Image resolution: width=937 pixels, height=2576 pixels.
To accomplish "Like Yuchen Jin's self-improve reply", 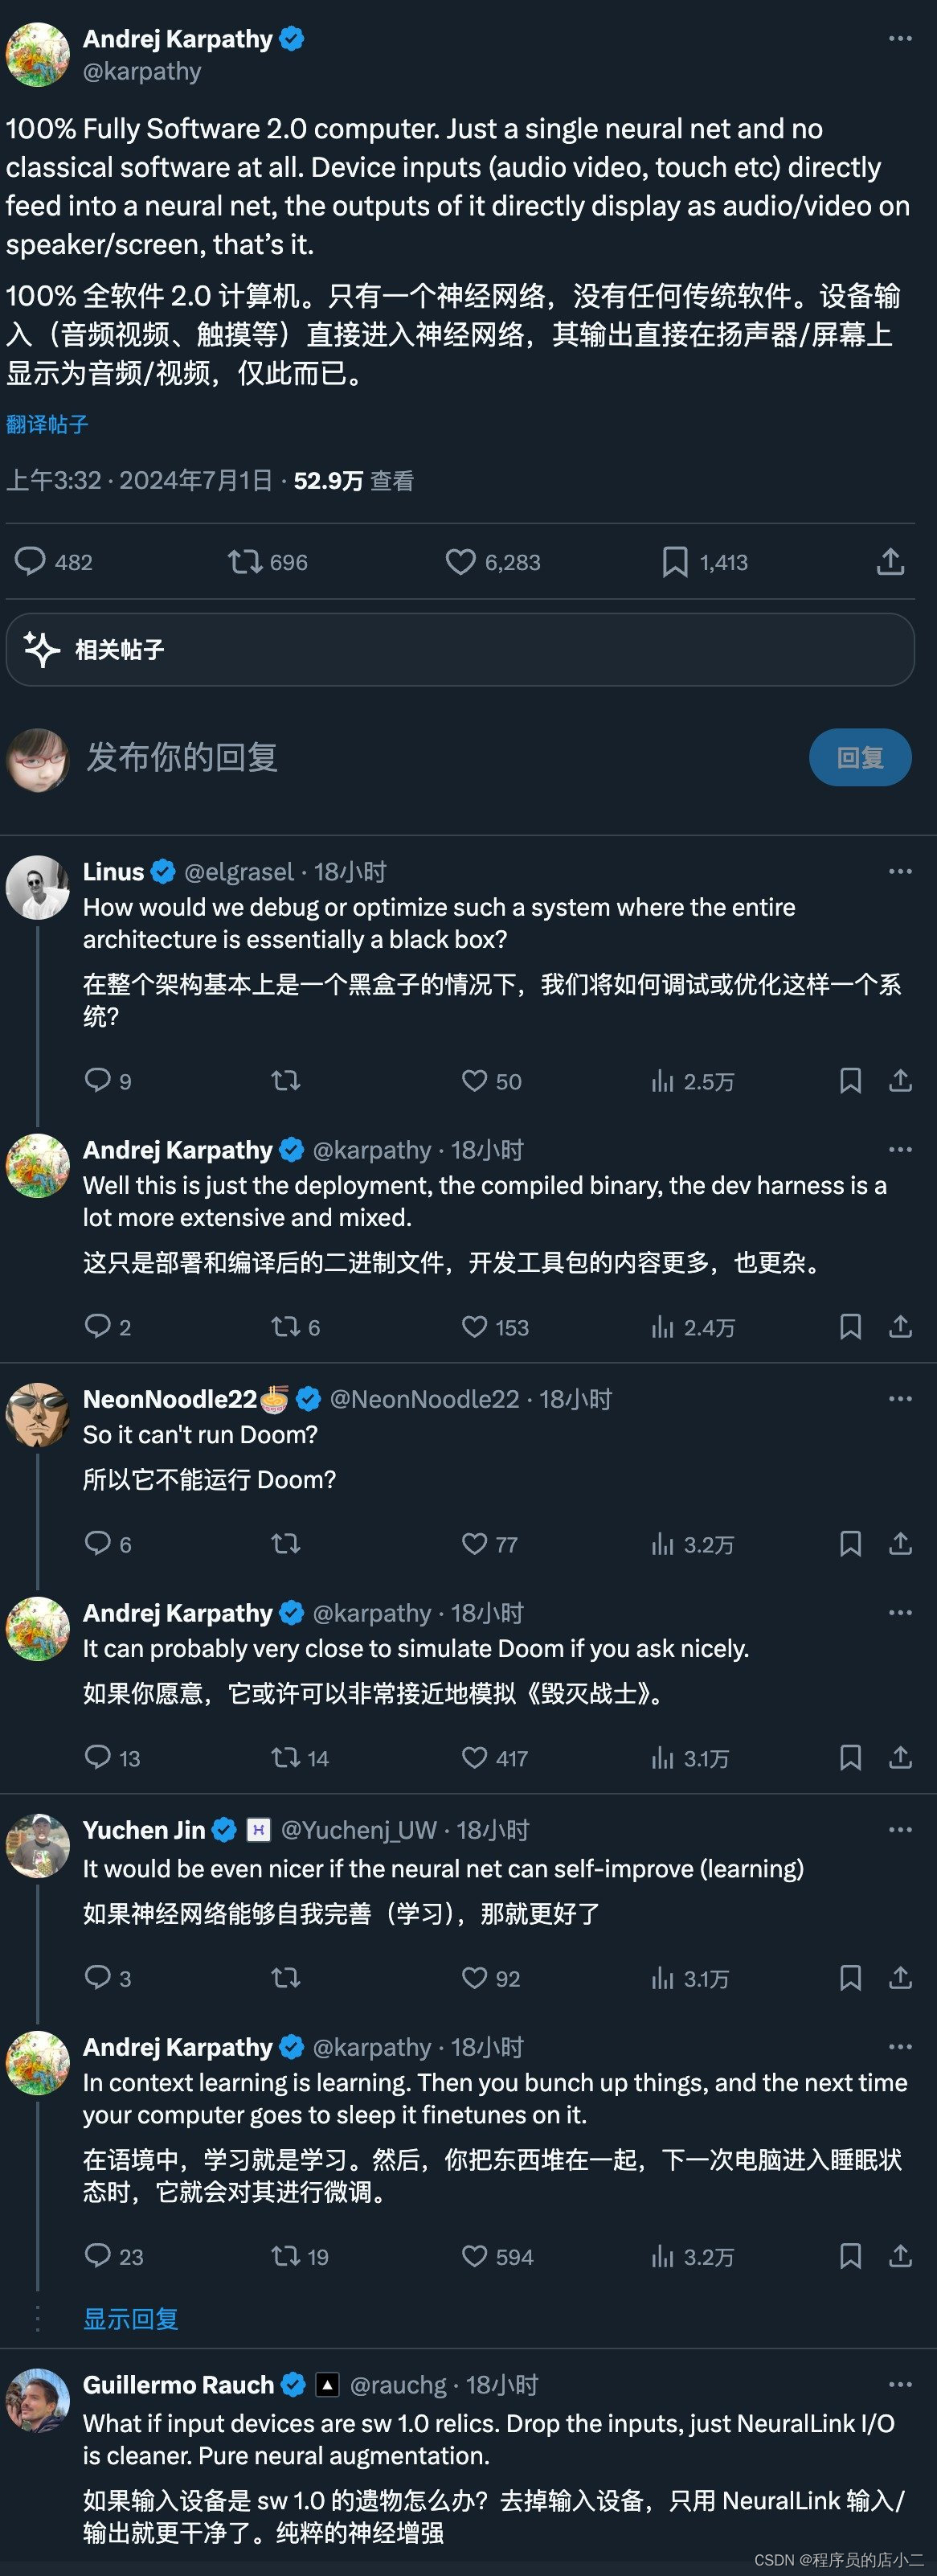I will click(x=473, y=1977).
